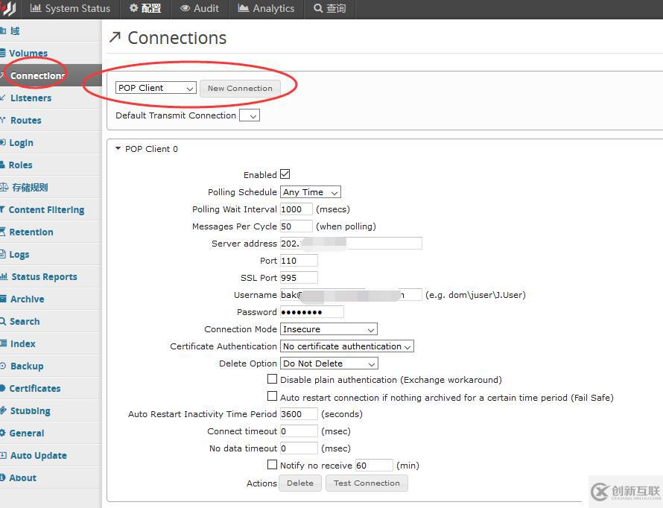Open Certificates page
The width and height of the screenshot is (663, 508).
(51, 388)
